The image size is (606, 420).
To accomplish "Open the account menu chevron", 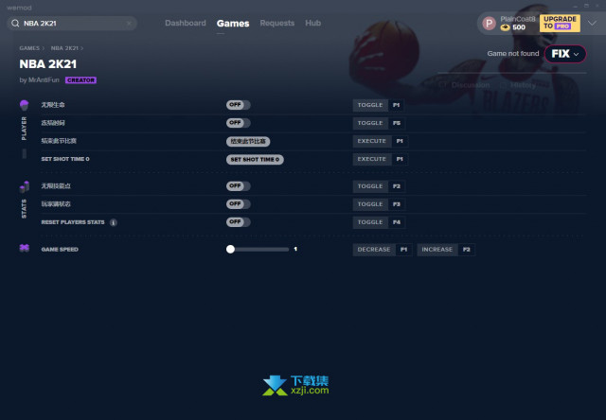I will tap(592, 23).
